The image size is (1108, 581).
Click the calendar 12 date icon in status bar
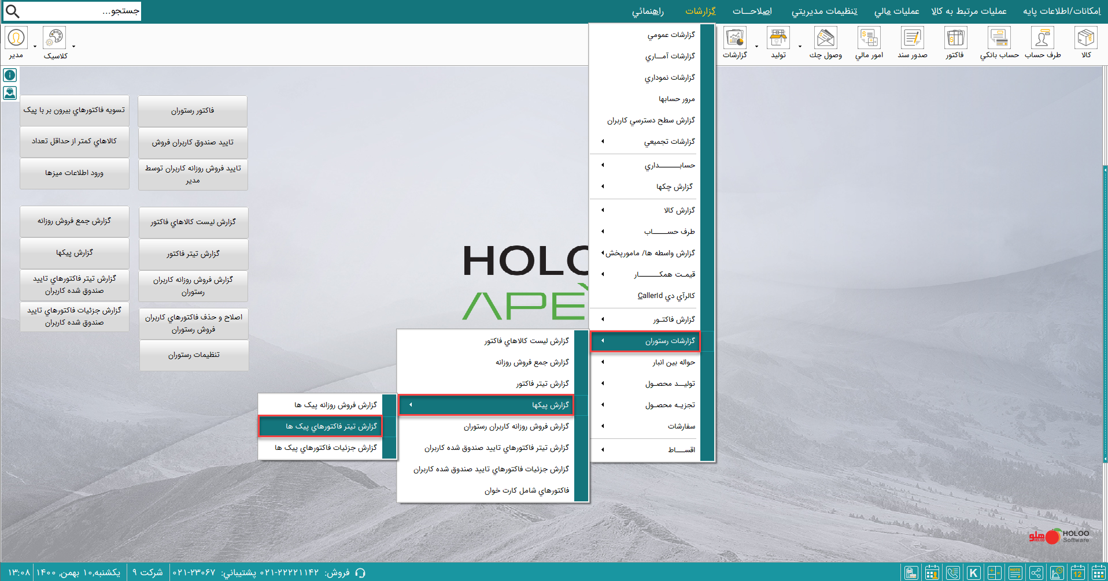click(x=1078, y=573)
